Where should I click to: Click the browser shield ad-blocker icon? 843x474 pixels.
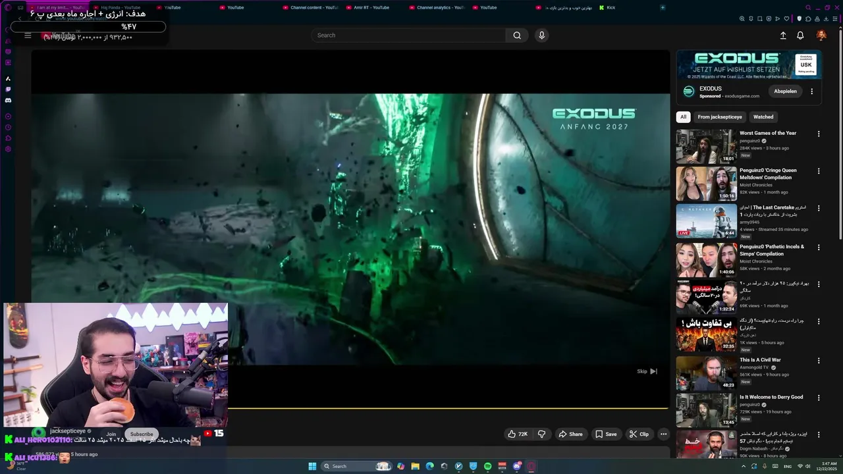(799, 19)
